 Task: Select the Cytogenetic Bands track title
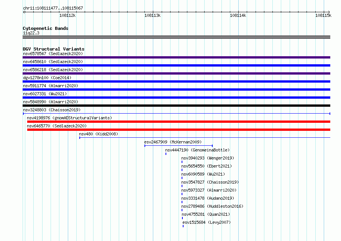coord(46,28)
